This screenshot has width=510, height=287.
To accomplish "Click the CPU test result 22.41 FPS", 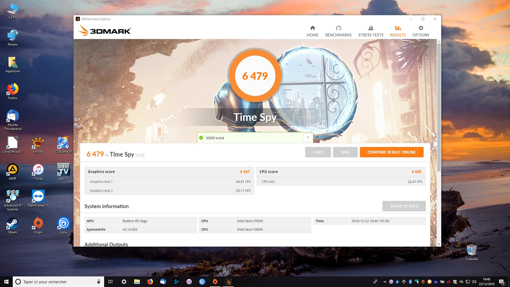I will (415, 182).
